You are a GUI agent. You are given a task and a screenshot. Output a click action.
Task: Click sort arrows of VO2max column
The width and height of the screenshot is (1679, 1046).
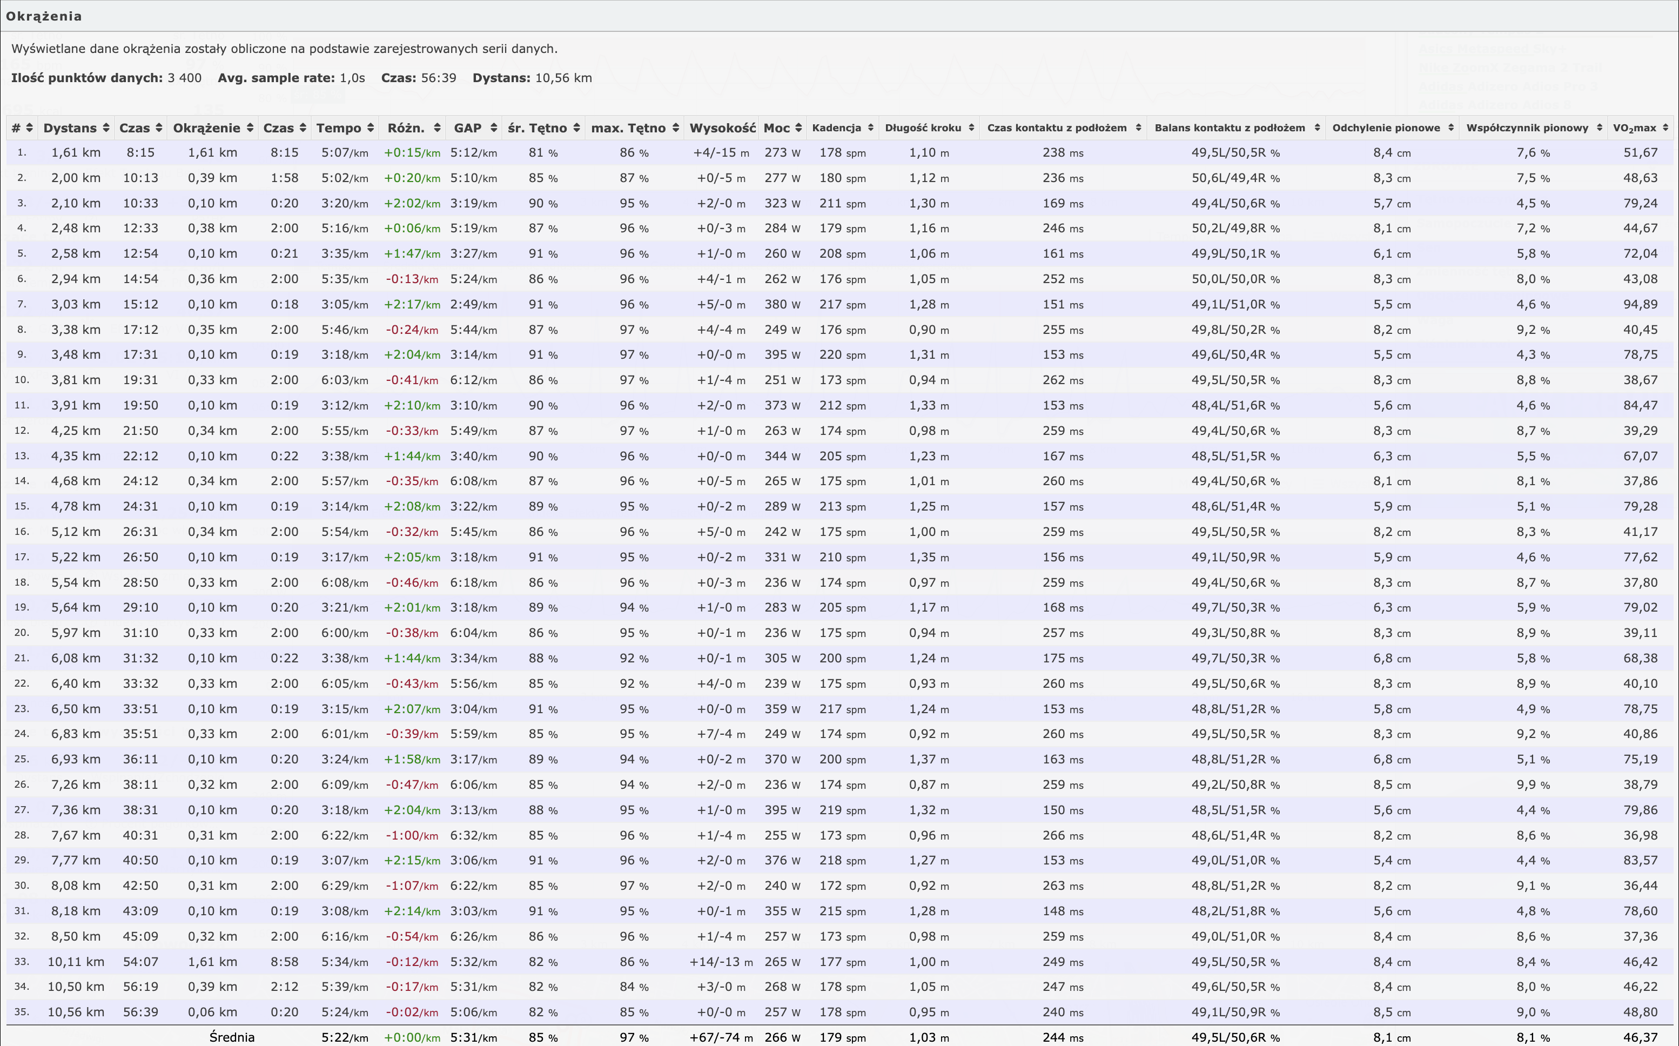point(1665,128)
